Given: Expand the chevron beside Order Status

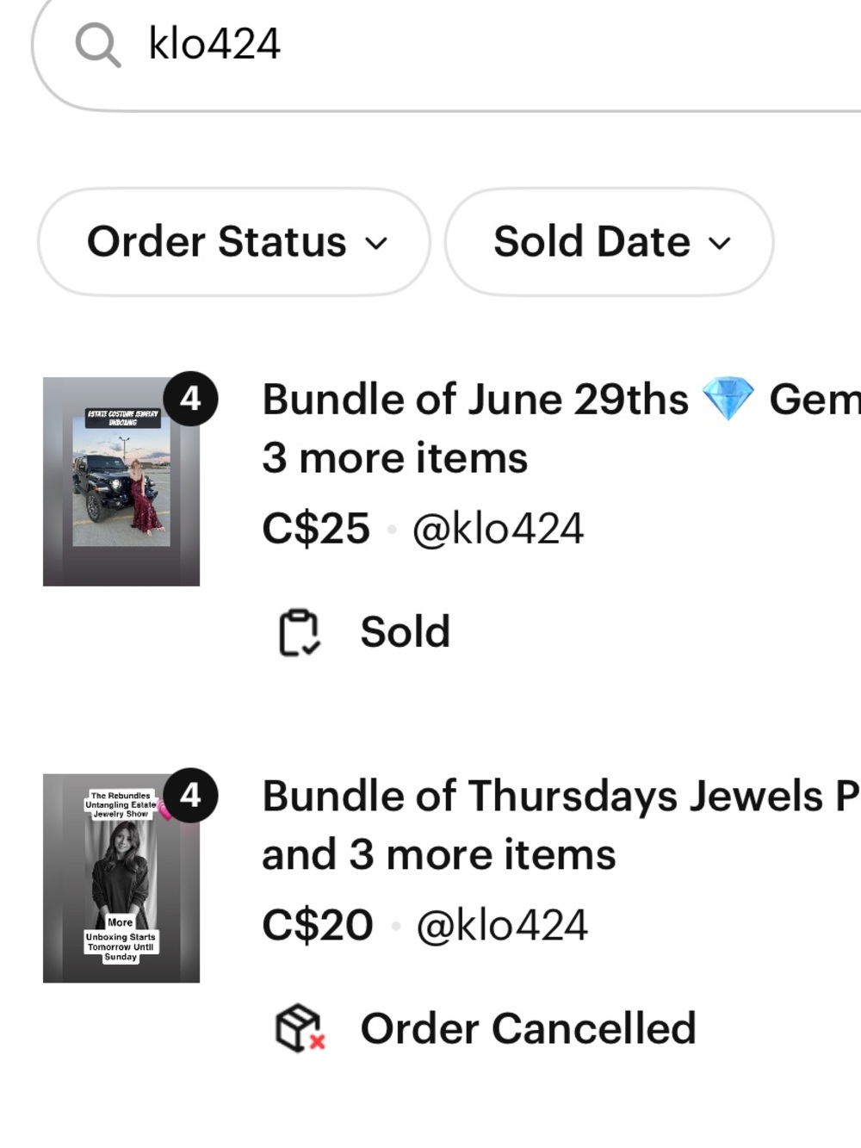Looking at the screenshot, I should click(375, 244).
